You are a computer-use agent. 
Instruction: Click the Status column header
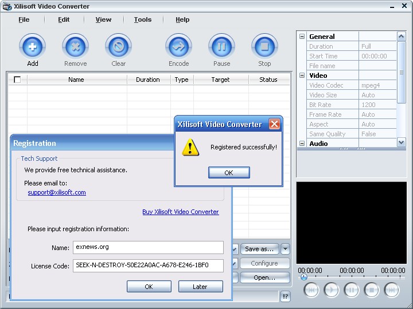pos(268,80)
